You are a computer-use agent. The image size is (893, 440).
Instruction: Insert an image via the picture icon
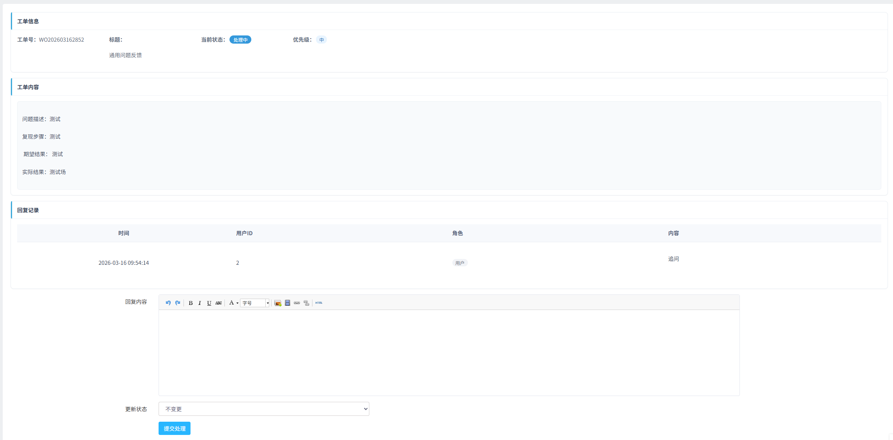[278, 303]
